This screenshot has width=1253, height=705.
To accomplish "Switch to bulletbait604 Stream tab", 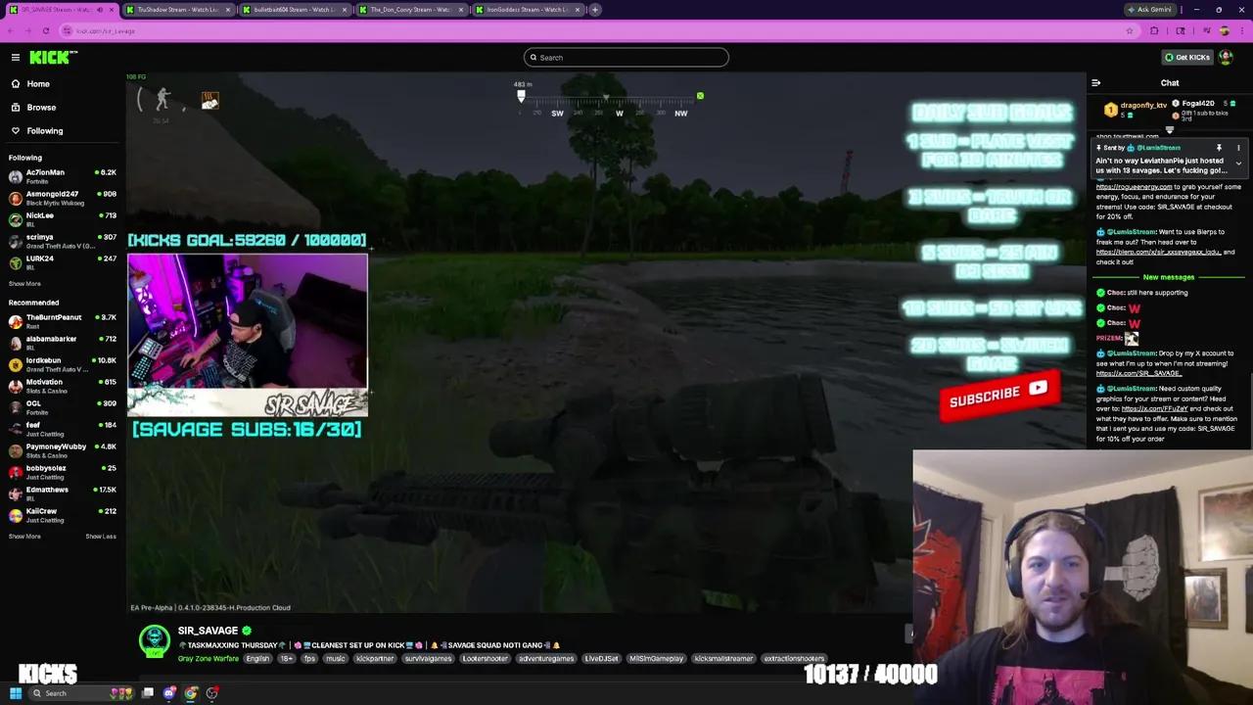I will coord(294,10).
